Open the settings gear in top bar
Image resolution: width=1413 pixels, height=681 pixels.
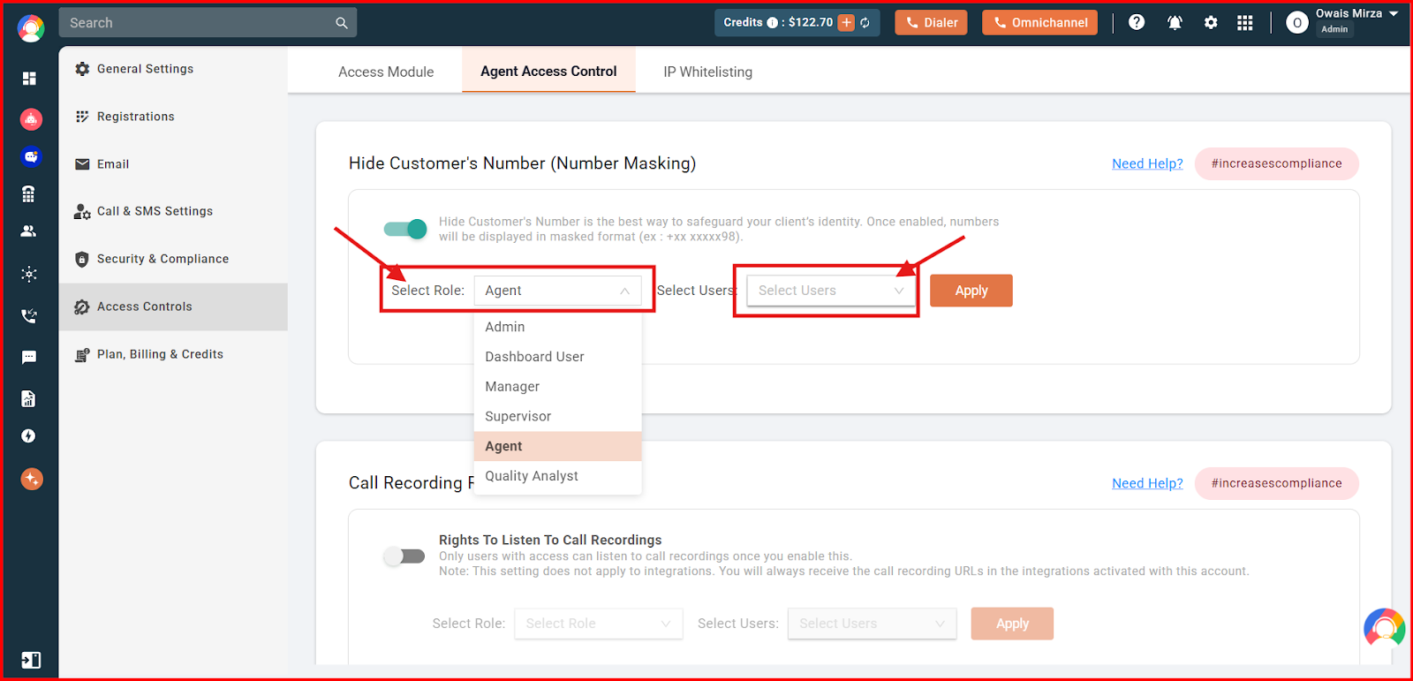point(1211,22)
